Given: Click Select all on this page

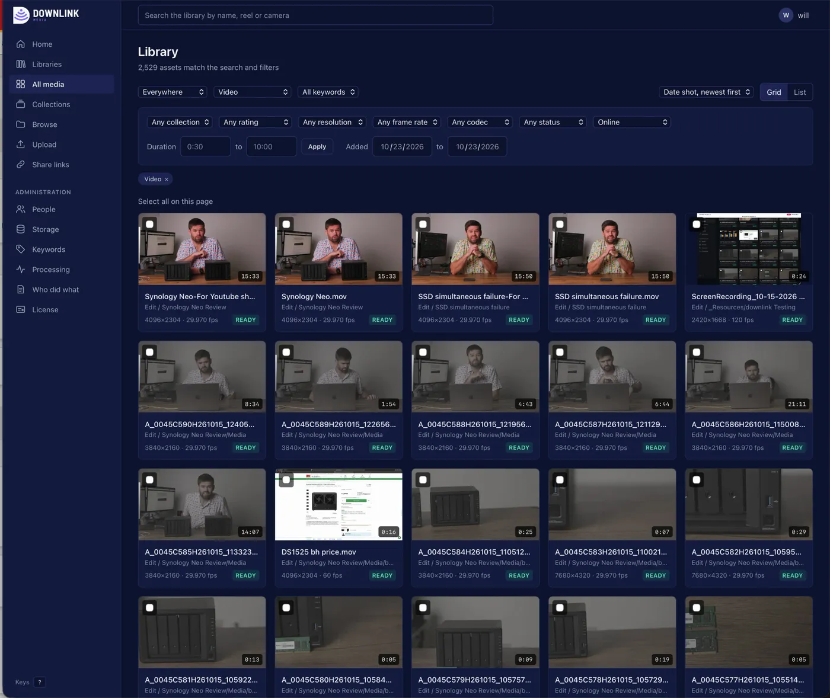Looking at the screenshot, I should (x=175, y=201).
